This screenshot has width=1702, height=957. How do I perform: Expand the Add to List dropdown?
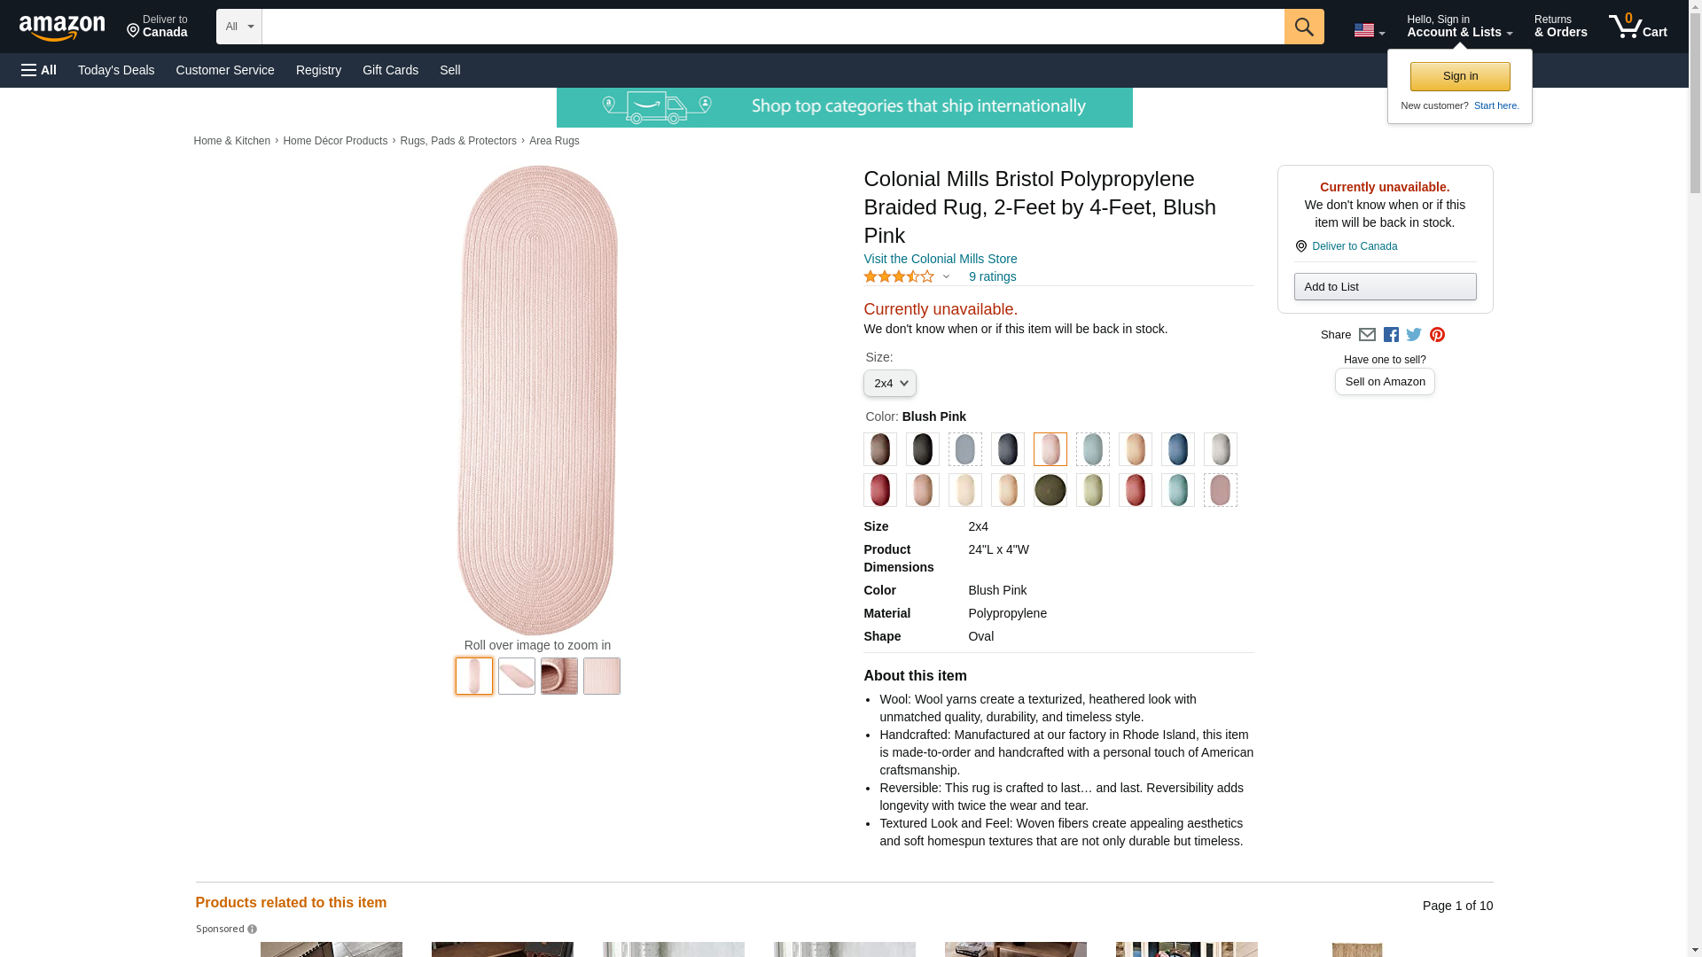pyautogui.click(x=1385, y=287)
